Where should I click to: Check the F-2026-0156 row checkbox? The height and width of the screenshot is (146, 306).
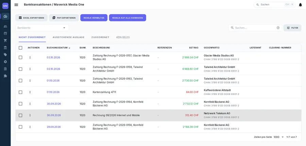pyautogui.click(x=20, y=127)
